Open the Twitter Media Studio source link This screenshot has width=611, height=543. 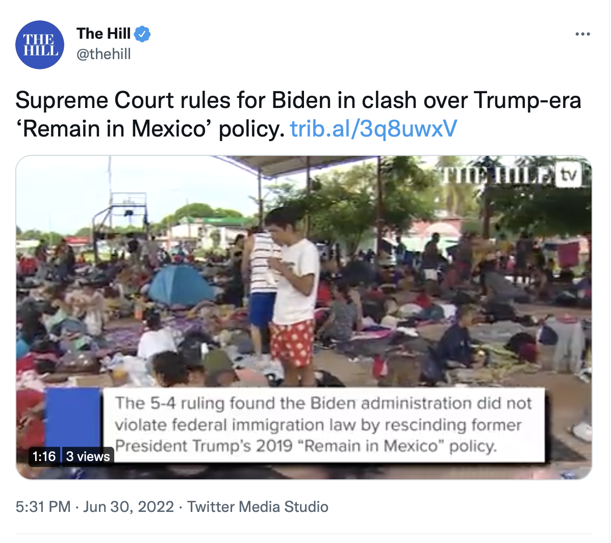258,507
